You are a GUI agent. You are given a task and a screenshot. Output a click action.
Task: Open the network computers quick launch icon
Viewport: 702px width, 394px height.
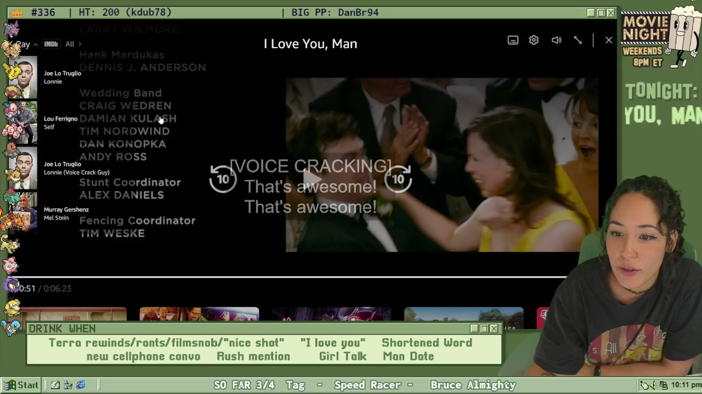(x=68, y=385)
